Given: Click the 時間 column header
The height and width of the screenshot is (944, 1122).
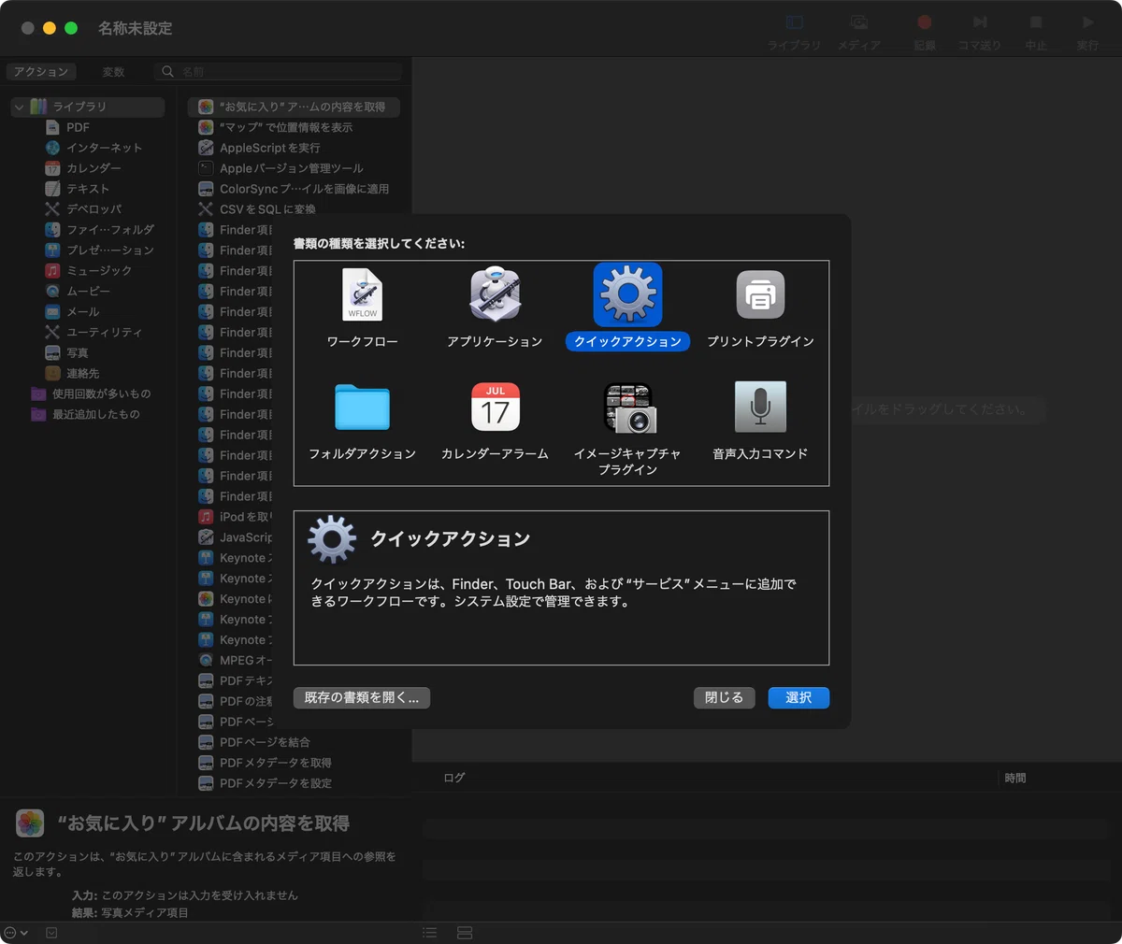Looking at the screenshot, I should pyautogui.click(x=1015, y=778).
